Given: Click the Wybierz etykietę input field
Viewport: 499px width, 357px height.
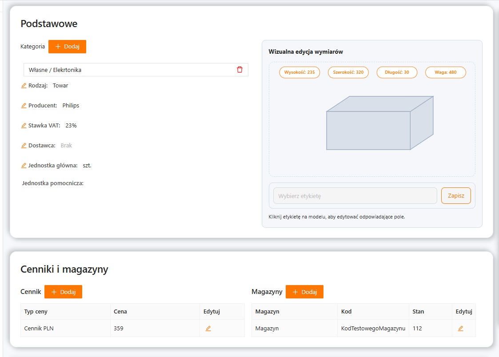Looking at the screenshot, I should pos(355,196).
